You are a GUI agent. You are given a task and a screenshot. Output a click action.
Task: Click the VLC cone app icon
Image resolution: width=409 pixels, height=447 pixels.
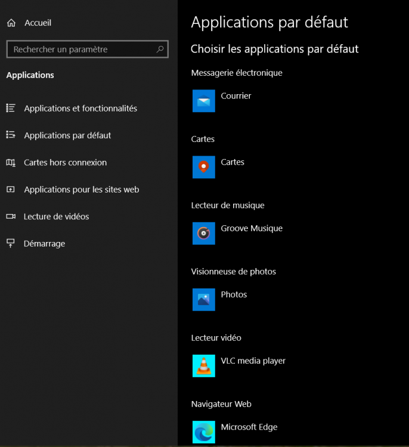(204, 366)
